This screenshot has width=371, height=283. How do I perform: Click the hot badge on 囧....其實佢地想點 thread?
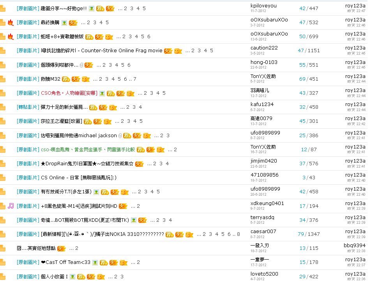[62, 248]
